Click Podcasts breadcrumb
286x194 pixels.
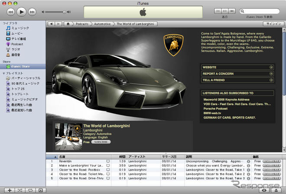click(x=82, y=24)
